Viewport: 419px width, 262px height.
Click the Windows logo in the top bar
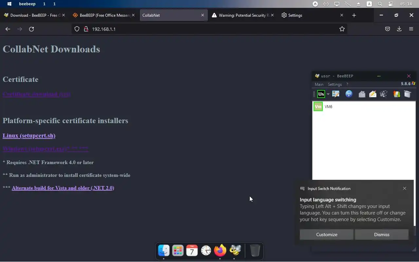click(x=9, y=4)
